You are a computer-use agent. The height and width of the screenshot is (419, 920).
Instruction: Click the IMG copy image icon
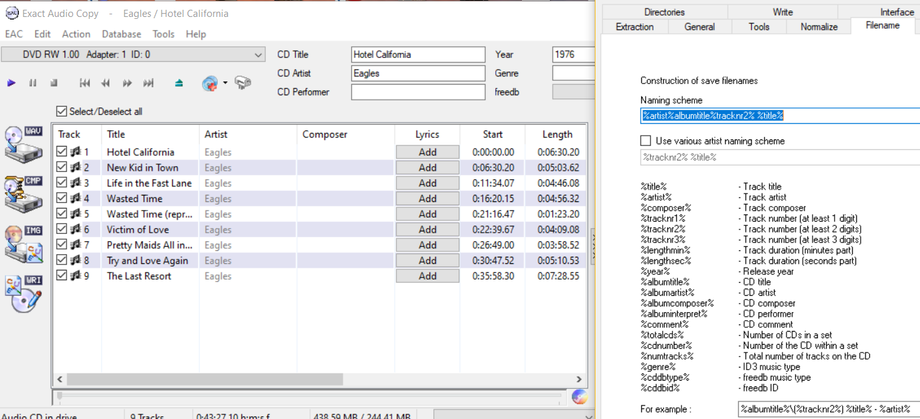pyautogui.click(x=23, y=243)
